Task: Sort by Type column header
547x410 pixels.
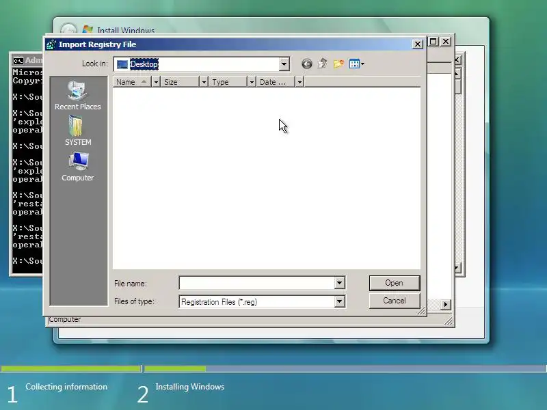Action: (x=228, y=82)
